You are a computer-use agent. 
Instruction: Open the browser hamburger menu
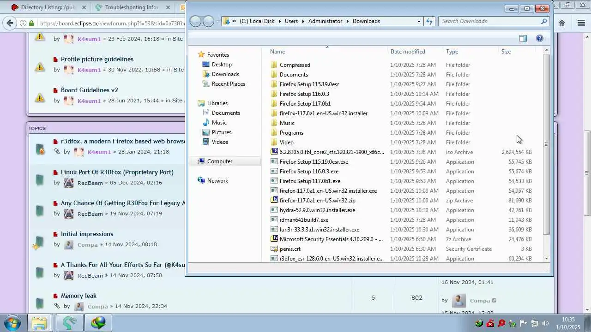click(x=581, y=23)
